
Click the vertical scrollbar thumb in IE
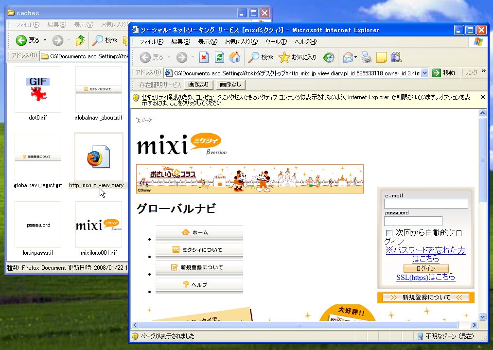[483, 160]
